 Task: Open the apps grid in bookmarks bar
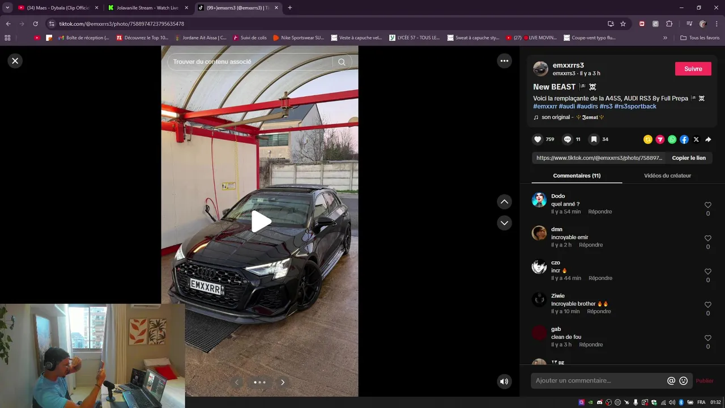(x=7, y=38)
